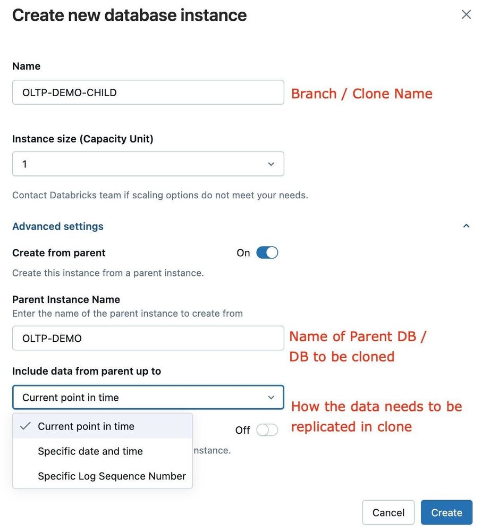The width and height of the screenshot is (482, 531).
Task: Click the Advanced settings heading
Action: click(x=58, y=226)
